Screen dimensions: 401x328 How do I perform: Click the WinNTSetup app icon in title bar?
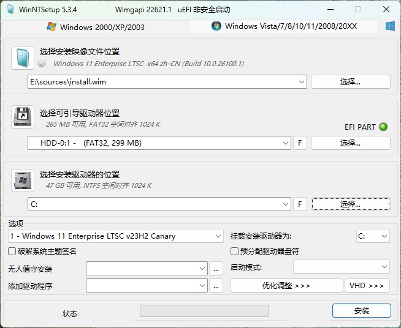click(x=10, y=9)
